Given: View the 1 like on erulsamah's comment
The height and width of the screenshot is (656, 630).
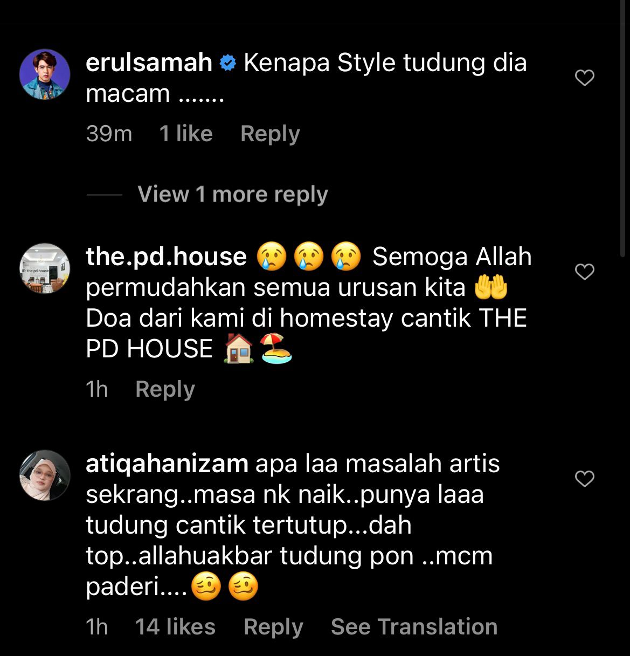Looking at the screenshot, I should pyautogui.click(x=186, y=134).
